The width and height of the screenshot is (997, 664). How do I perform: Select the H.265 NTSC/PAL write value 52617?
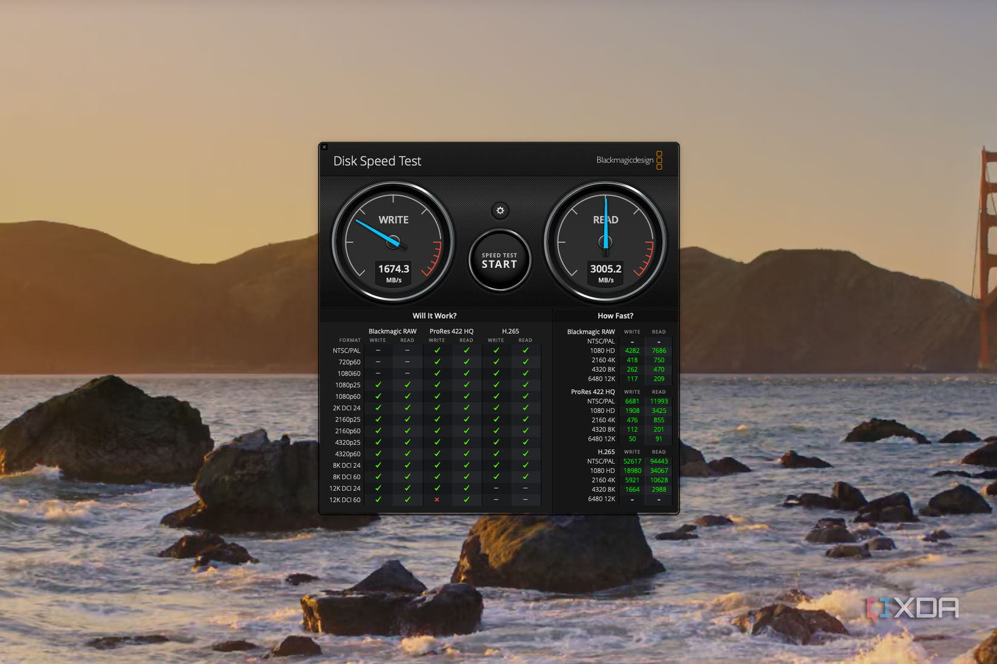(x=632, y=461)
